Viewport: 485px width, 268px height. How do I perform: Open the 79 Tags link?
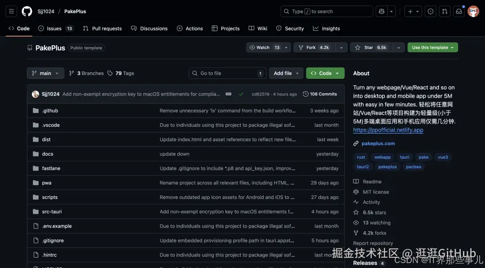point(121,73)
